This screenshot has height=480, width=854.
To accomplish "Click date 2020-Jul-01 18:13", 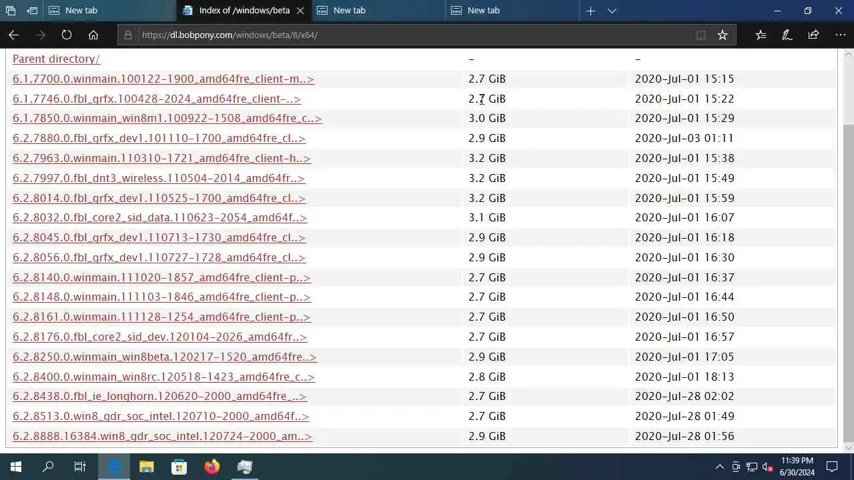I will click(x=685, y=377).
